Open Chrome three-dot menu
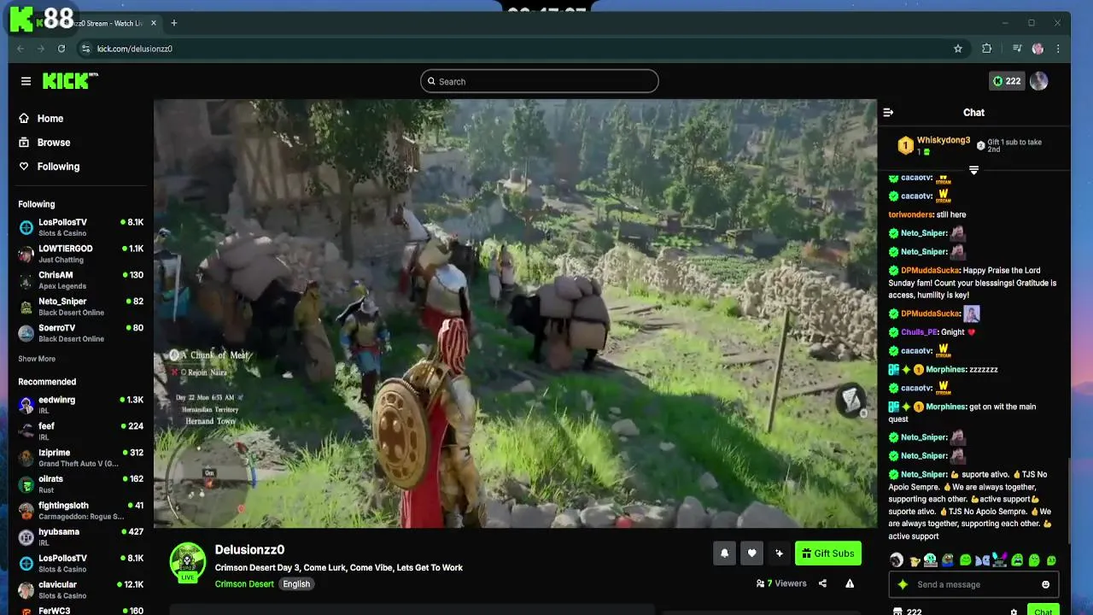This screenshot has height=615, width=1093. 1059,49
